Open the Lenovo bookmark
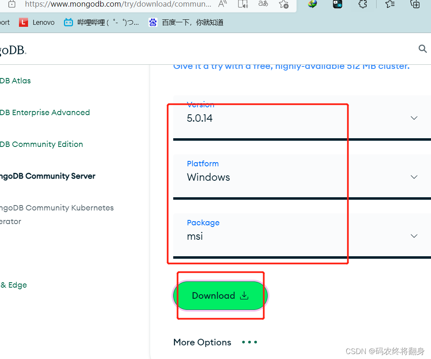Image resolution: width=431 pixels, height=359 pixels. [x=37, y=22]
